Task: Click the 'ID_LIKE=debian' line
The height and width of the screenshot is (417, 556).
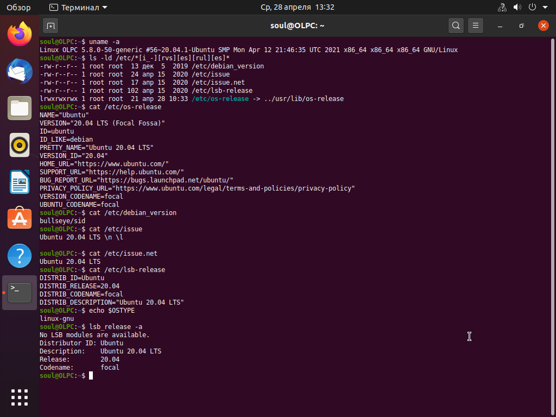Action: click(x=66, y=140)
